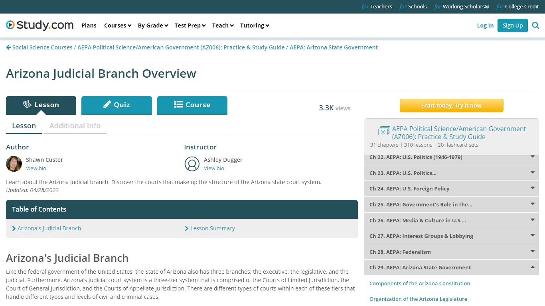Screen dimensions: 545x306
Task: Click Start today. Try it now button
Action: [452, 106]
